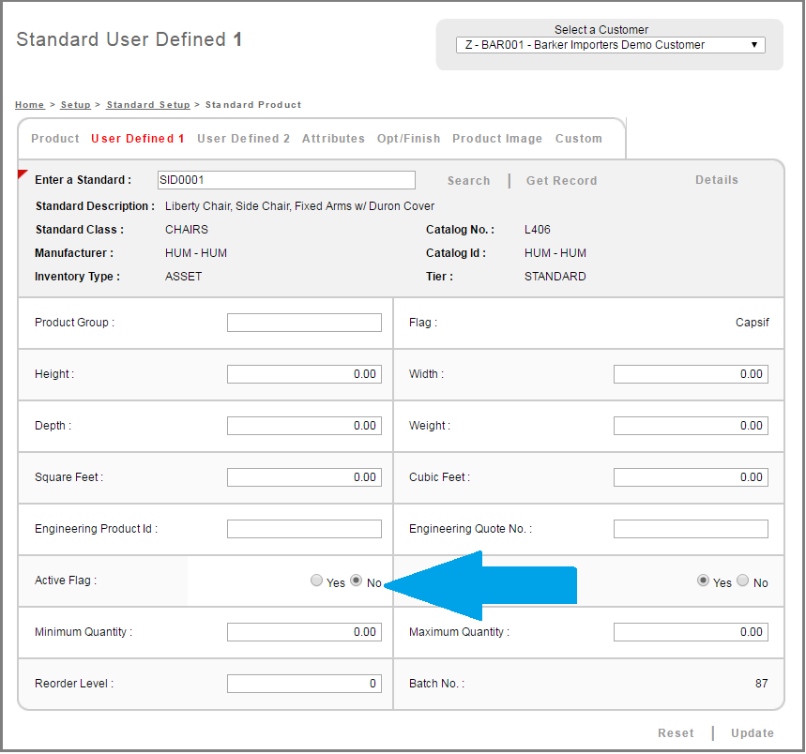Select Yes for Active Flag
The height and width of the screenshot is (754, 806).
click(x=316, y=581)
